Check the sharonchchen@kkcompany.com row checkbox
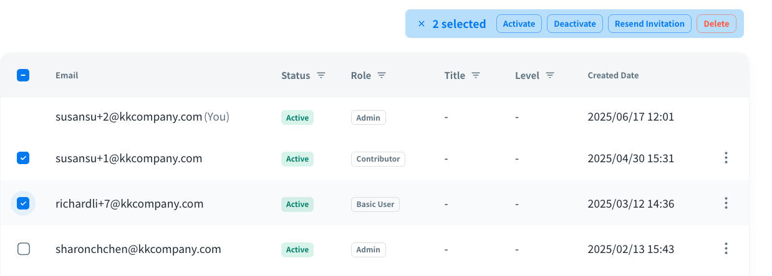This screenshot has height=276, width=772. (23, 249)
